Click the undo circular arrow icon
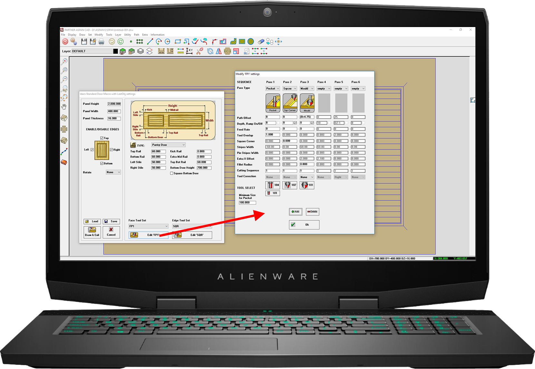The width and height of the screenshot is (535, 369). 112,42
